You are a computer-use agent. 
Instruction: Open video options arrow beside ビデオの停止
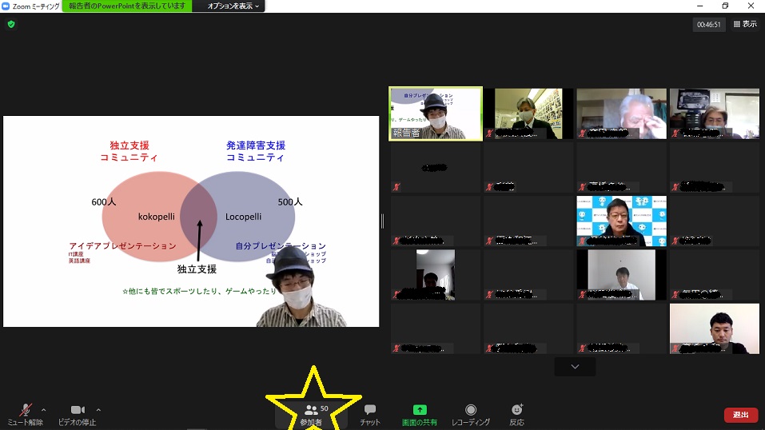pos(98,410)
